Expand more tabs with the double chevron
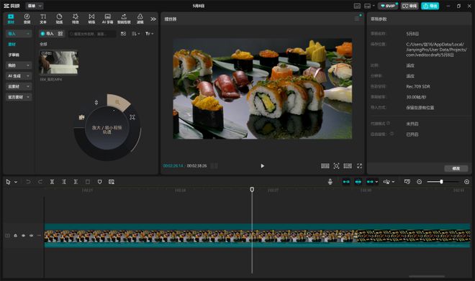 [153, 19]
